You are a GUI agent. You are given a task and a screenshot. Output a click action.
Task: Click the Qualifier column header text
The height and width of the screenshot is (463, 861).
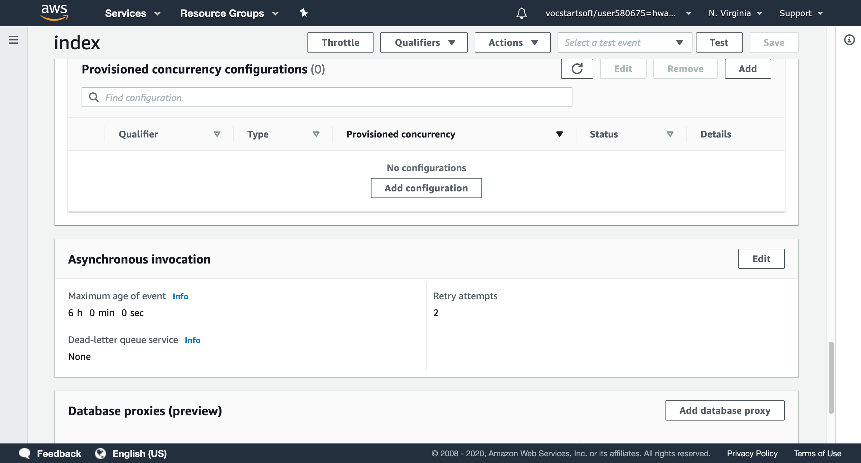138,134
